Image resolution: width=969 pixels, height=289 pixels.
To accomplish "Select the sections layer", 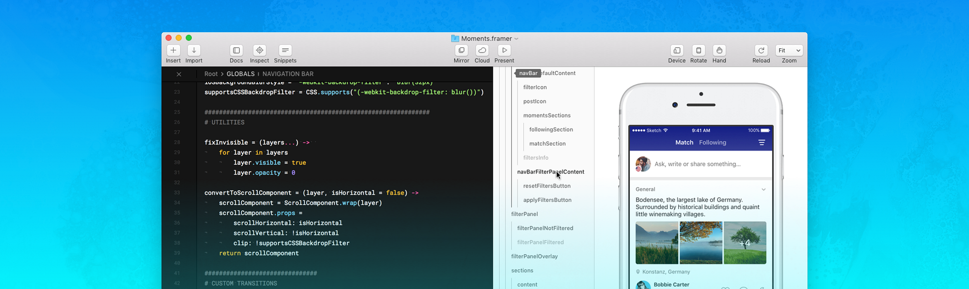I will pyautogui.click(x=522, y=271).
